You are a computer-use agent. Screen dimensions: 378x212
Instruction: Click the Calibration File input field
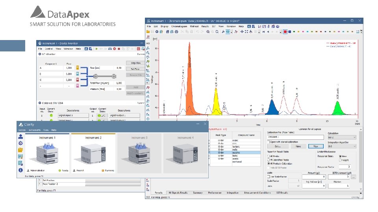pos(296,137)
